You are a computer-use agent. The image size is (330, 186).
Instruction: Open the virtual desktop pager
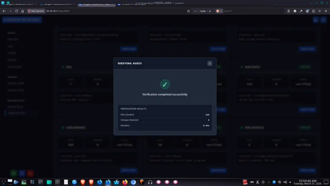pos(10,182)
